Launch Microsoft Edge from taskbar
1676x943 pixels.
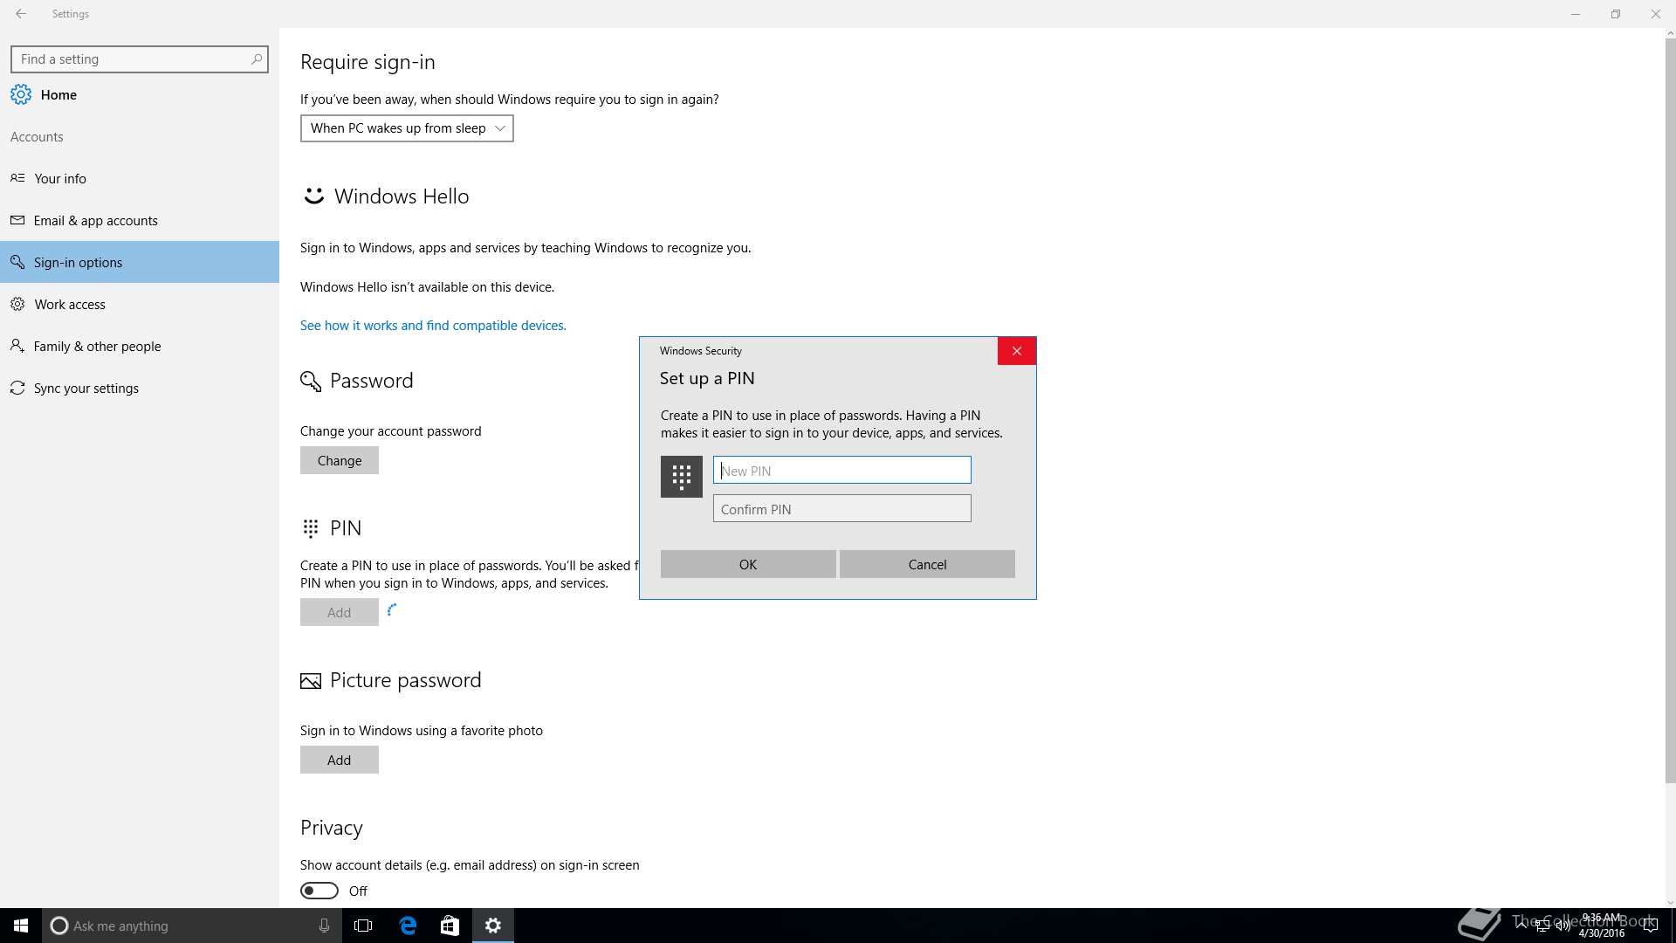(x=408, y=926)
